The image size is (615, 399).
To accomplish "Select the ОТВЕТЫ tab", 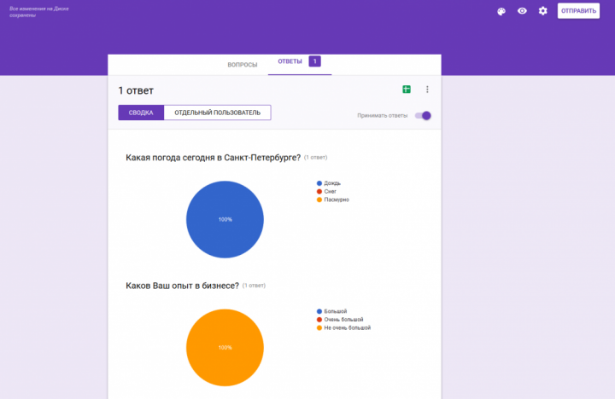I will coord(290,62).
